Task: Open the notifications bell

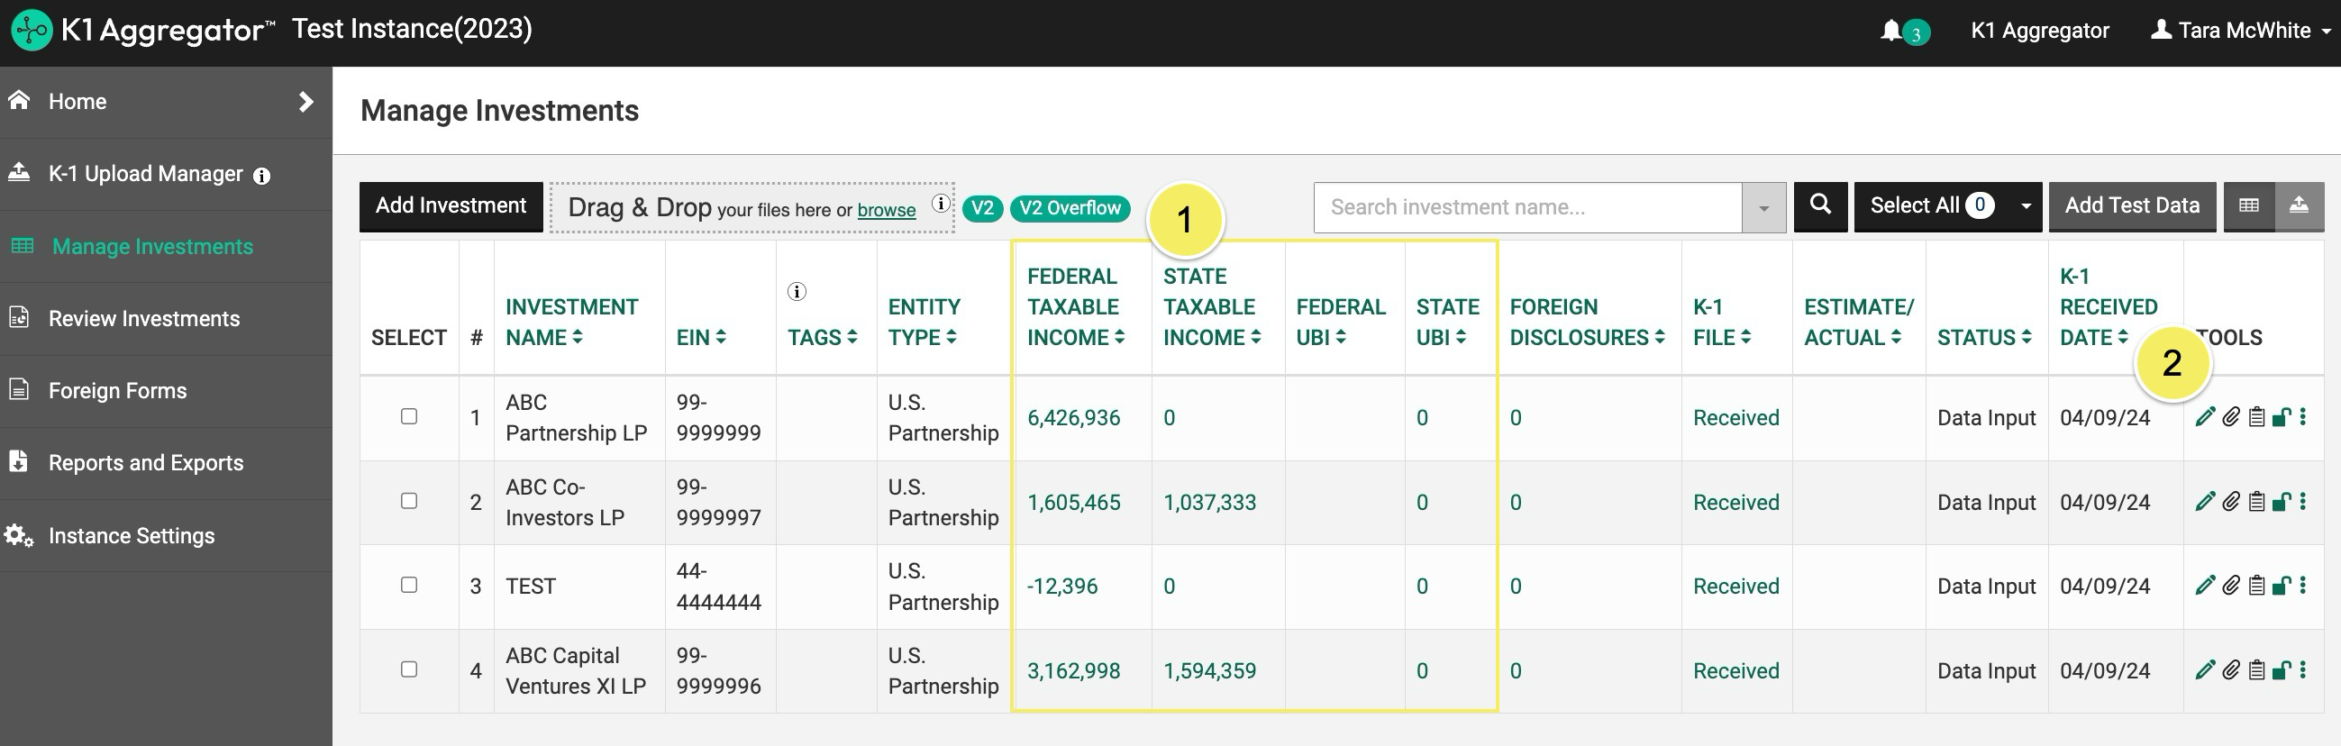Action: pyautogui.click(x=1891, y=31)
